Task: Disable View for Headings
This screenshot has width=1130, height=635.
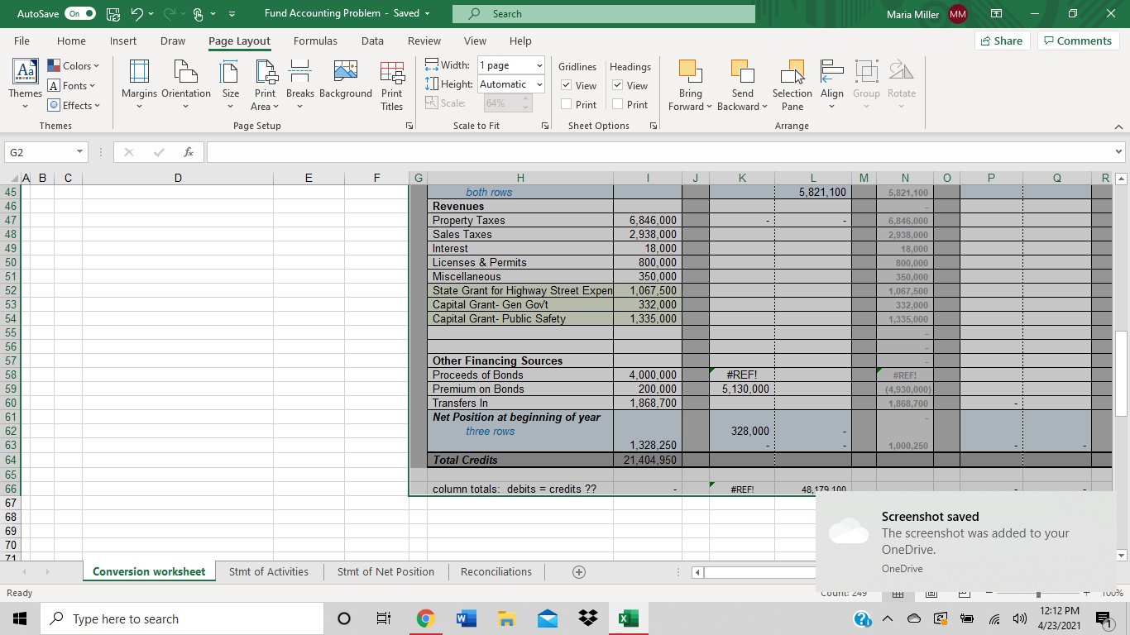Action: [617, 85]
